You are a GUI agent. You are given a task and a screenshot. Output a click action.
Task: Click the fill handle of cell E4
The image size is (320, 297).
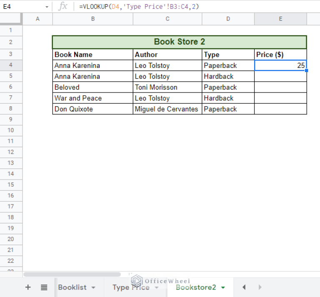[307, 70]
